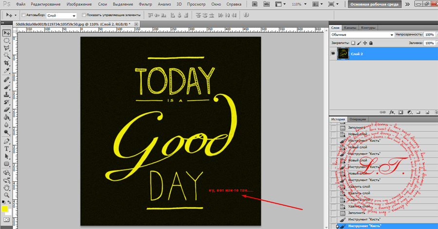Click the auto-align layers icon in options bar

(246, 16)
